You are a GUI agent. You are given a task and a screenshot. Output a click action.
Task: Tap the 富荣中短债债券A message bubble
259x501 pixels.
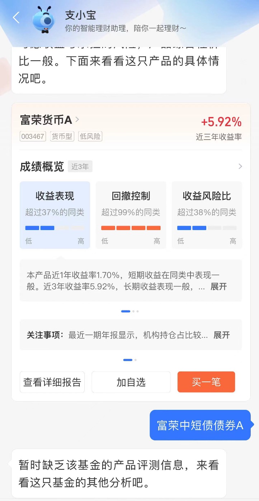200,425
